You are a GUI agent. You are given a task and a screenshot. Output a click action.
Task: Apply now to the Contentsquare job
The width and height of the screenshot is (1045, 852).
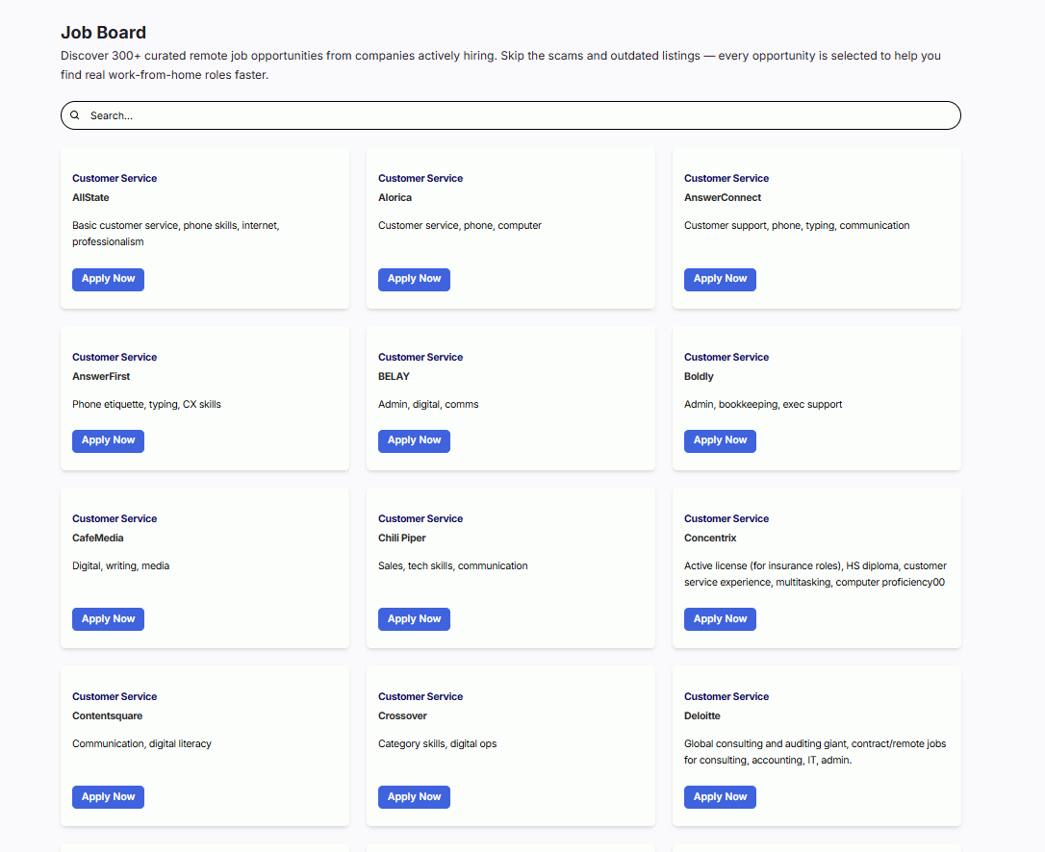coord(108,797)
